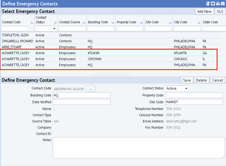Open the Contact Status filter dropdown
Image resolution: width=226 pixels, height=166 pixels.
(46, 29)
